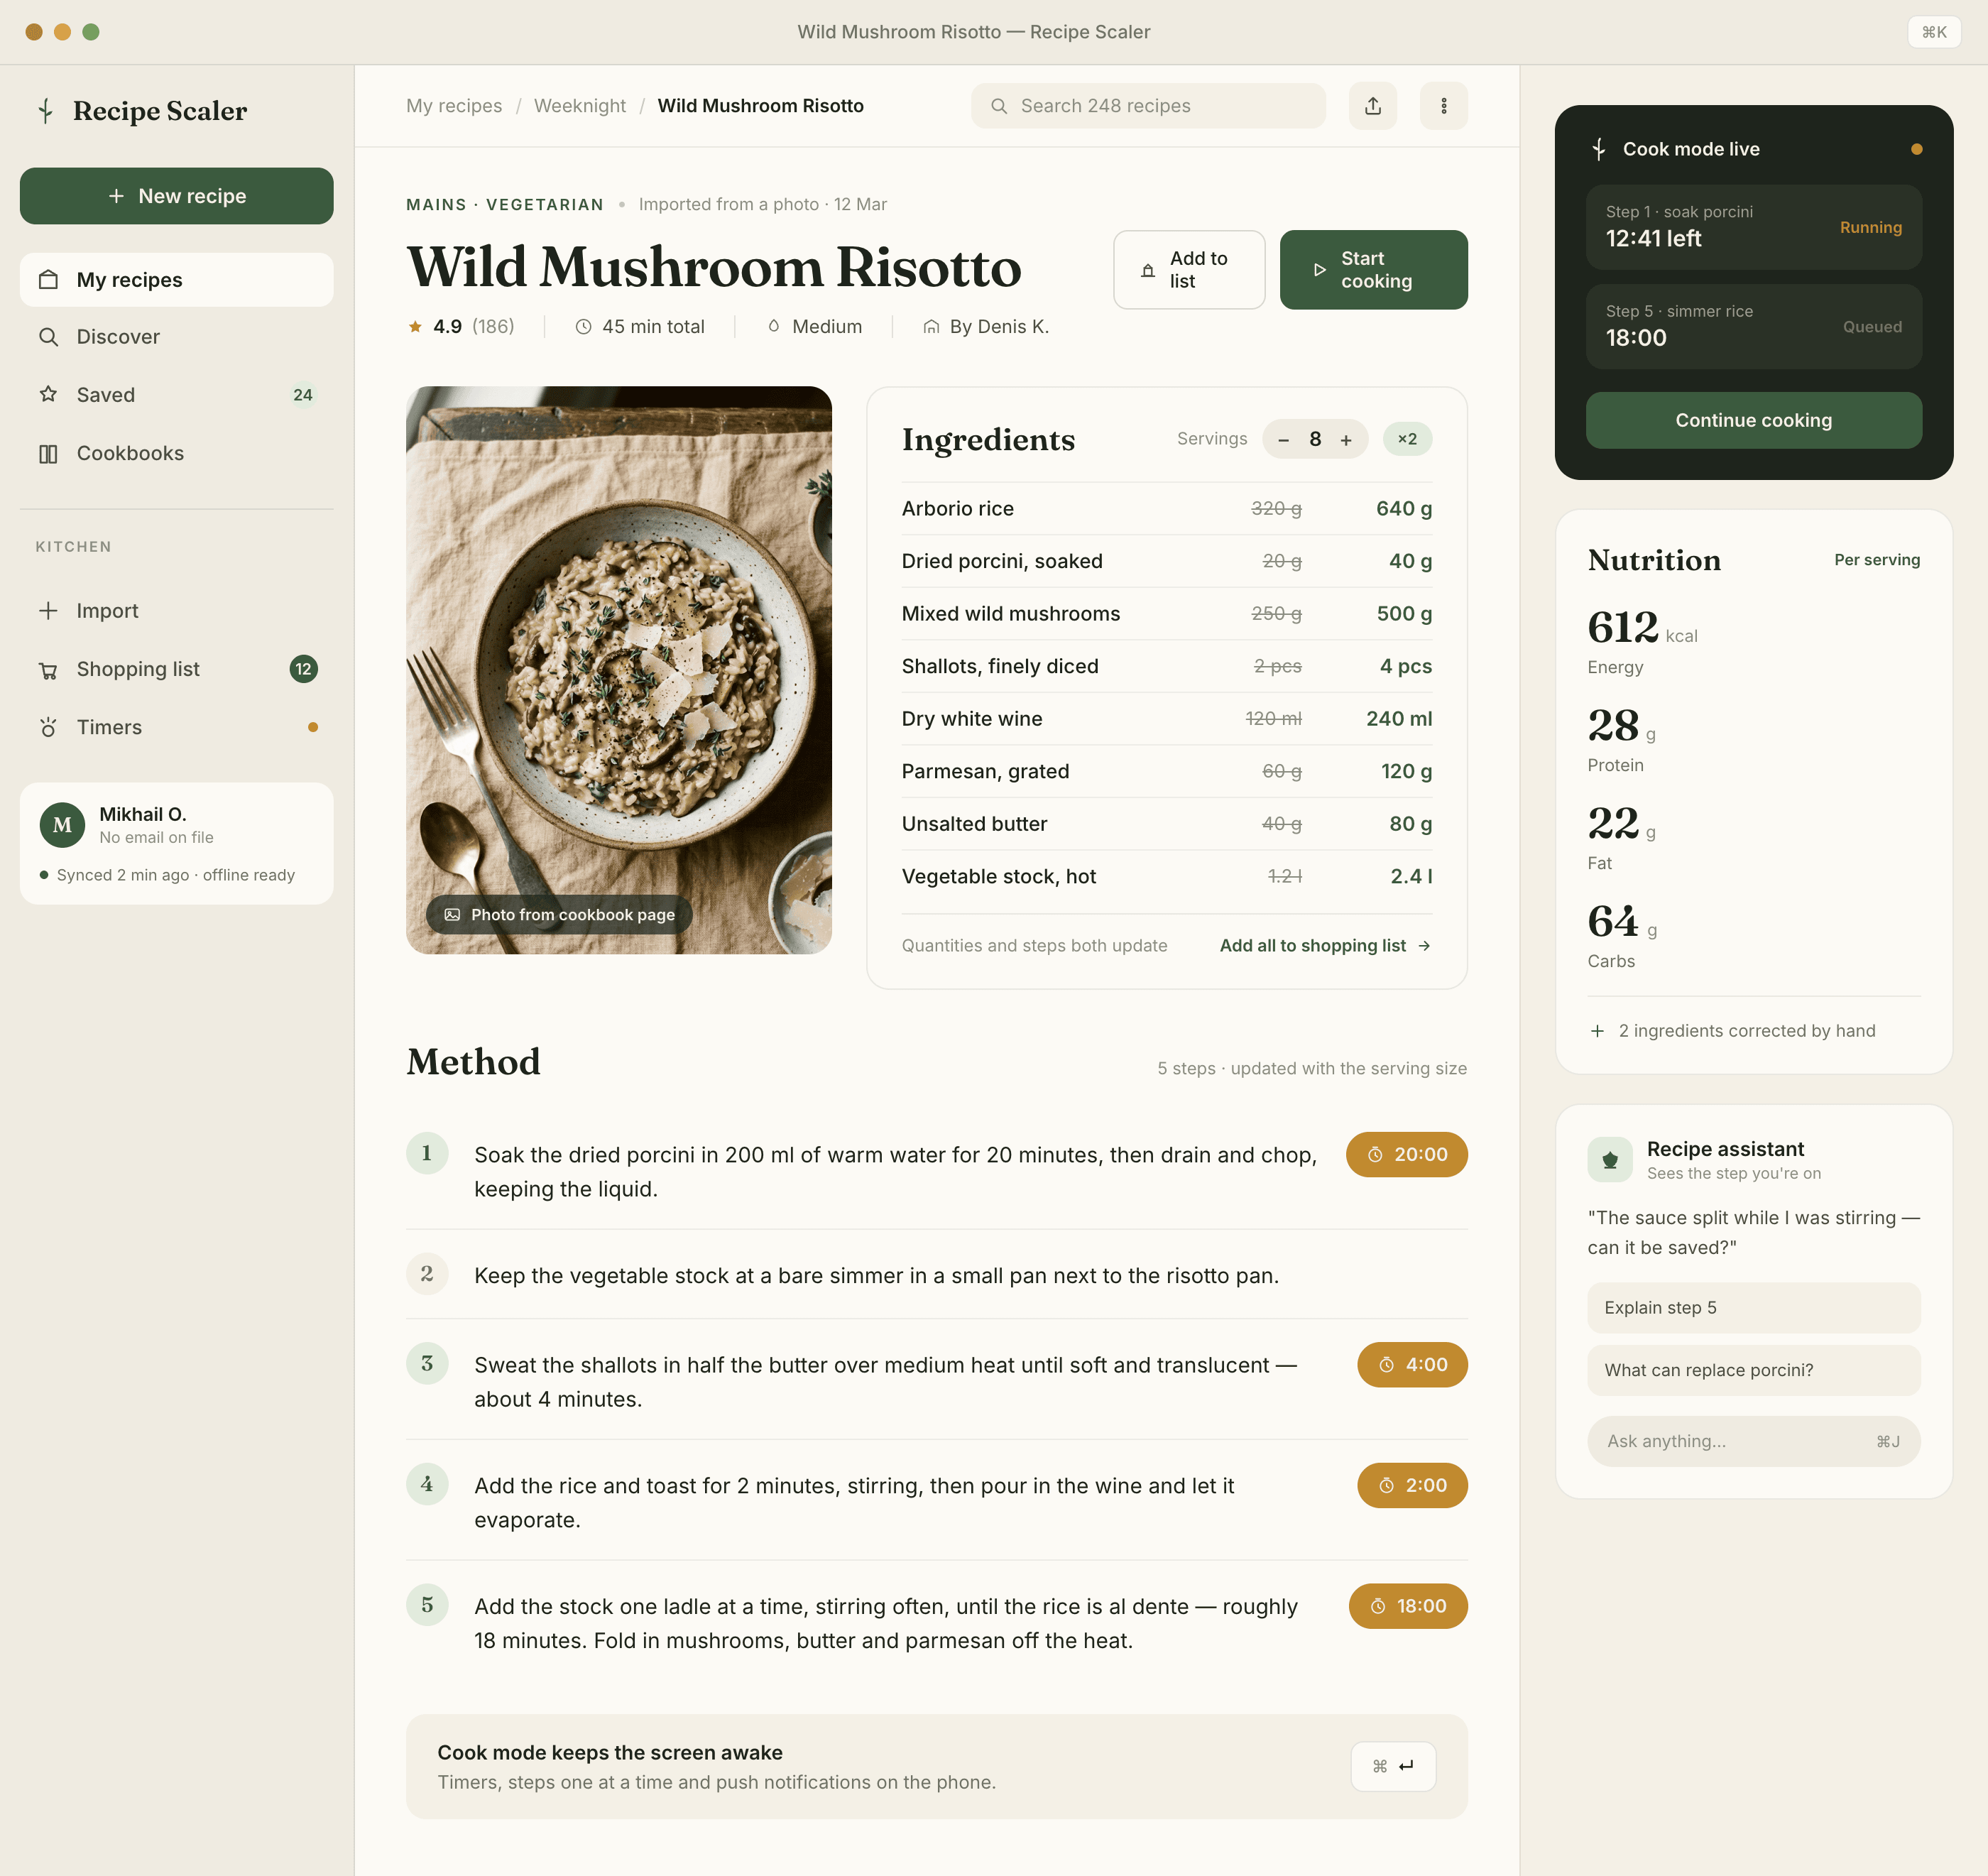Open the three-dot more options menu
Screen dimensions: 1988x1876
pos(1443,106)
